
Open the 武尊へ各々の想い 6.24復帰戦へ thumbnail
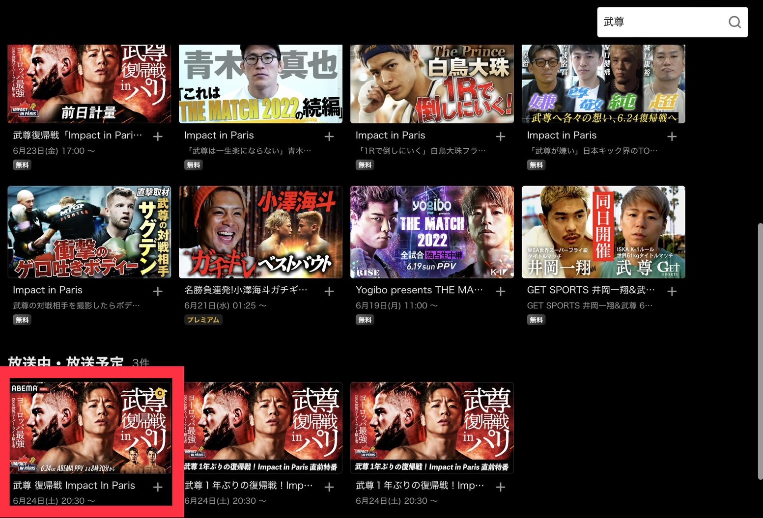point(603,83)
